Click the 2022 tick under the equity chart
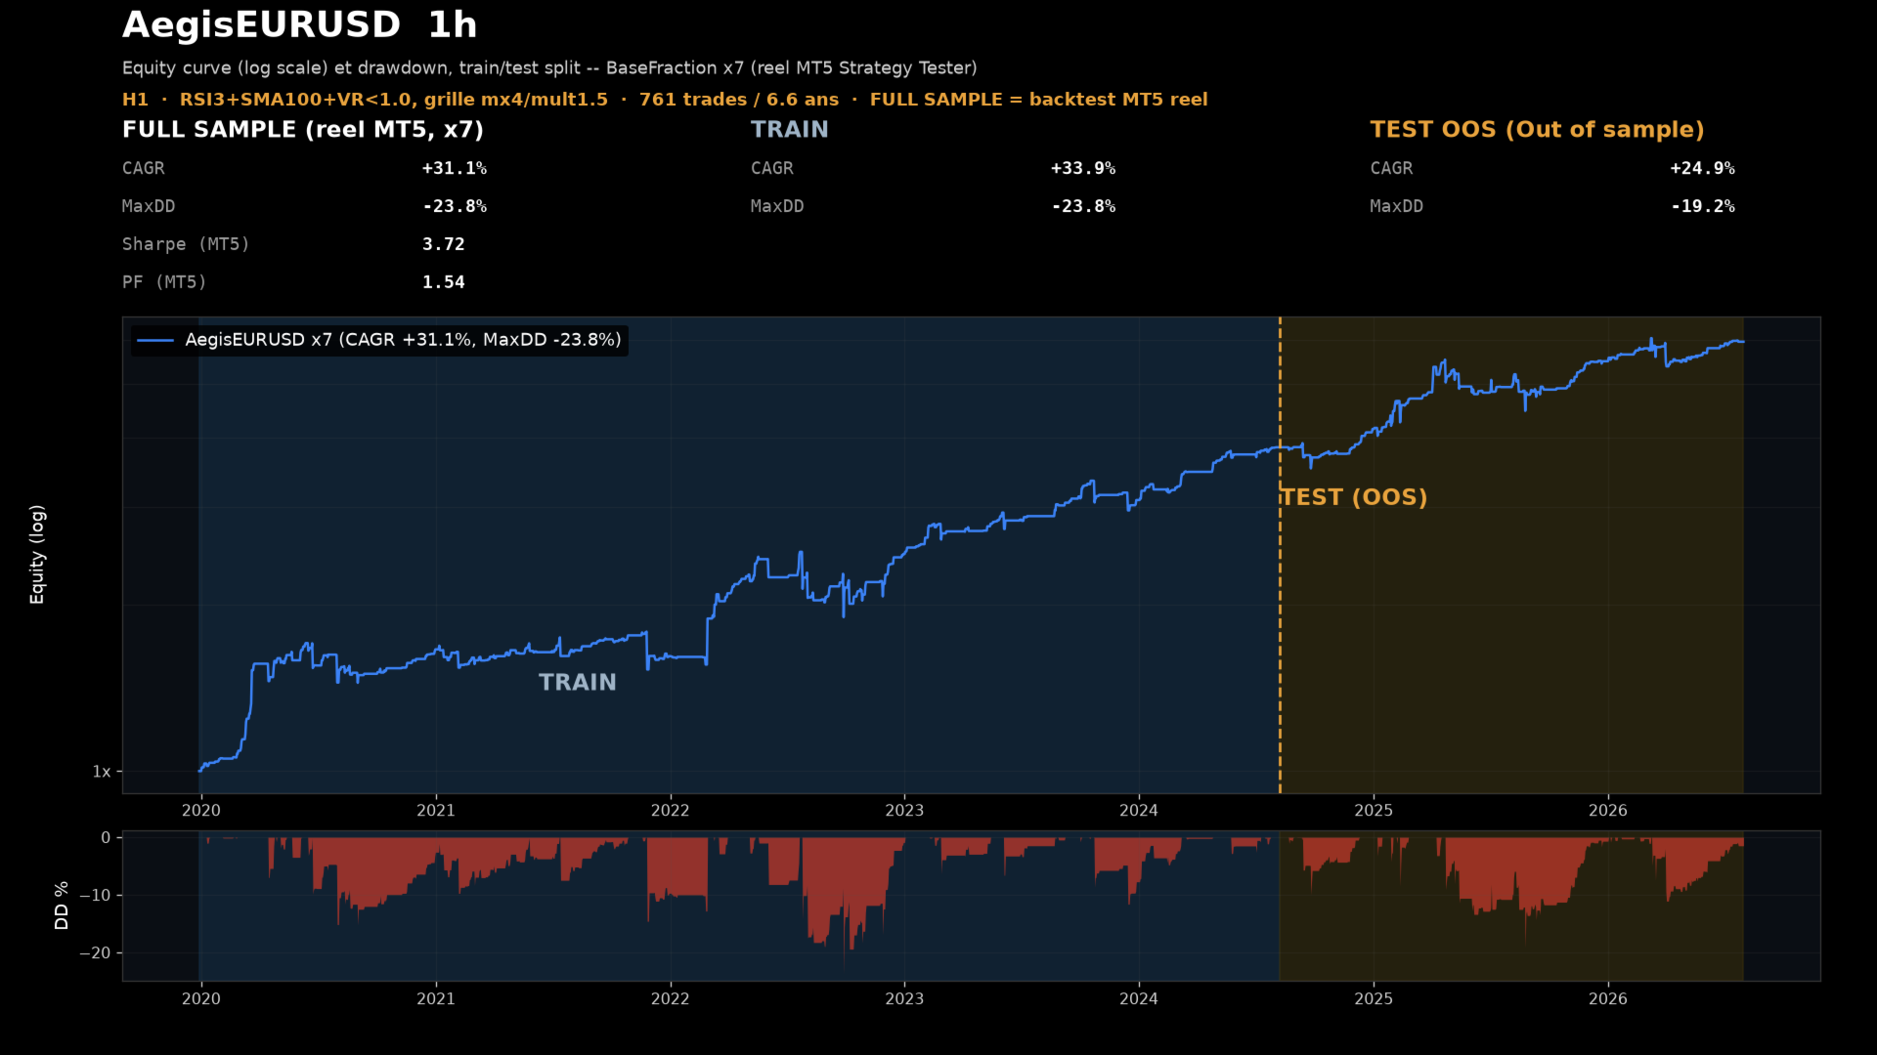 671,810
